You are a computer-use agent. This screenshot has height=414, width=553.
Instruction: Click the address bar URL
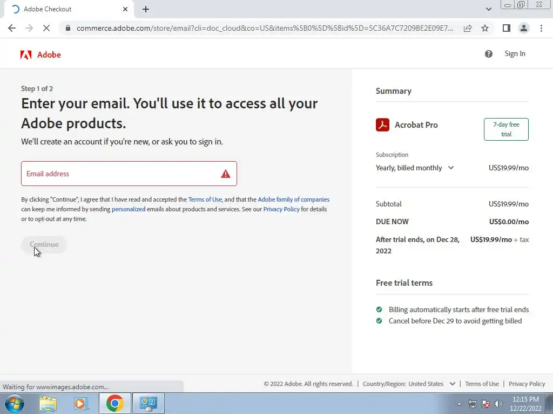pos(265,28)
